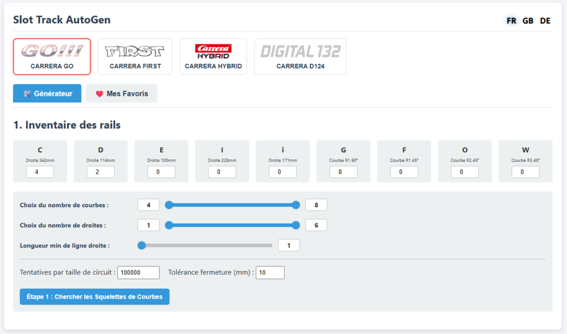Image resolution: width=567 pixels, height=334 pixels.
Task: Click the DIGITAL 132 logo image
Action: coord(301,52)
